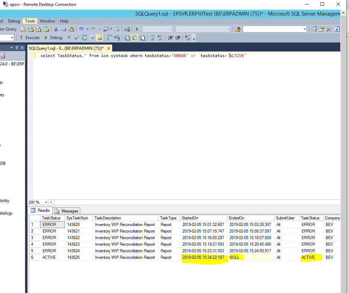Open the Undo history dropdown arrow
The width and height of the screenshot is (349, 293).
click(88, 29)
